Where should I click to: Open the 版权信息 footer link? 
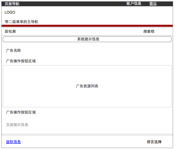(x=13, y=142)
